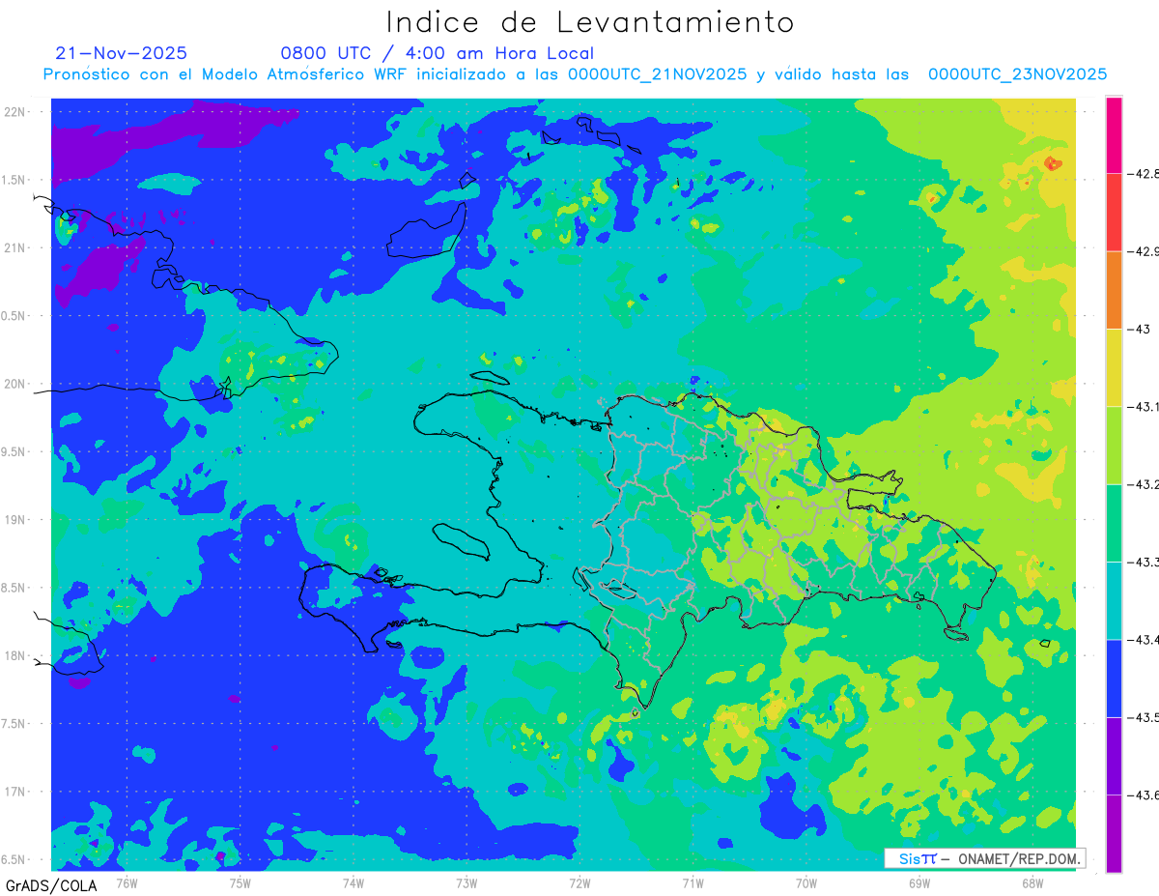The height and width of the screenshot is (896, 1159).
Task: Click the "Indice de Levantamiento" title
Action: click(590, 22)
